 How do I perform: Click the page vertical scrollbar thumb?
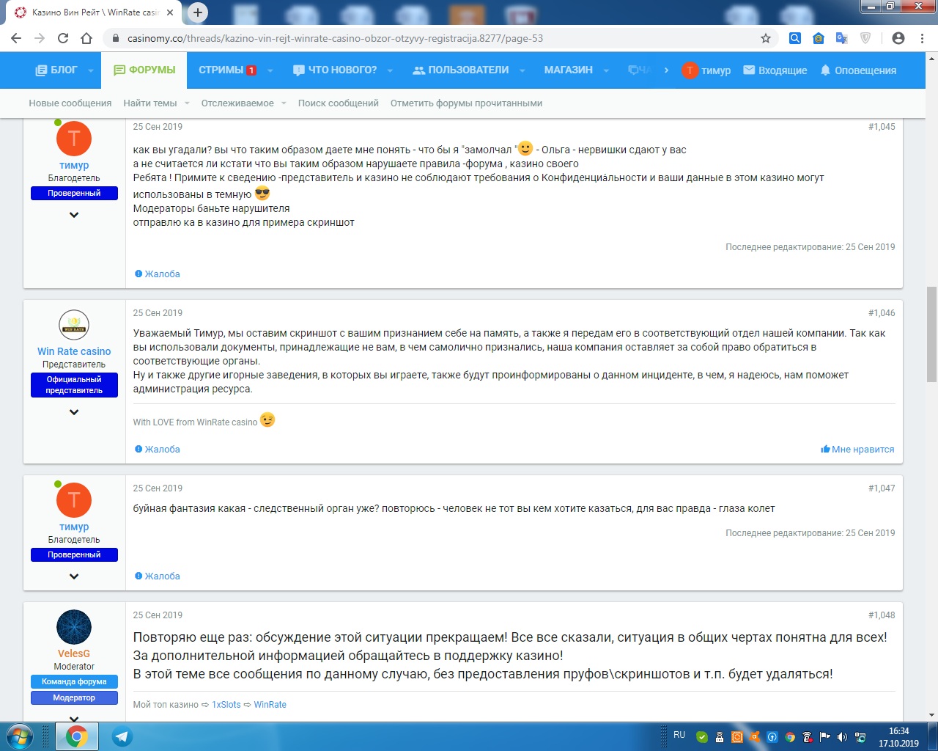(932, 334)
